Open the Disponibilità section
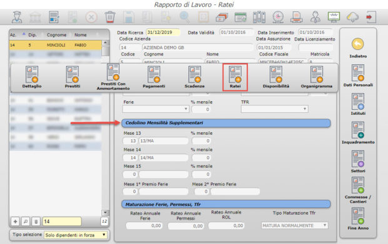This screenshot has height=244, width=388. [276, 77]
